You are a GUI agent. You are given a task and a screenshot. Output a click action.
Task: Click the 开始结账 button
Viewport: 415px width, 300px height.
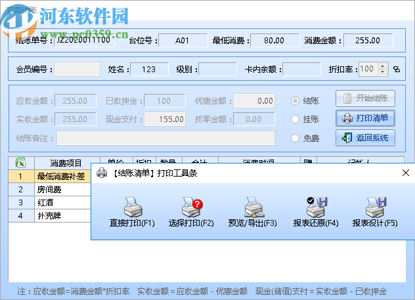tap(365, 98)
